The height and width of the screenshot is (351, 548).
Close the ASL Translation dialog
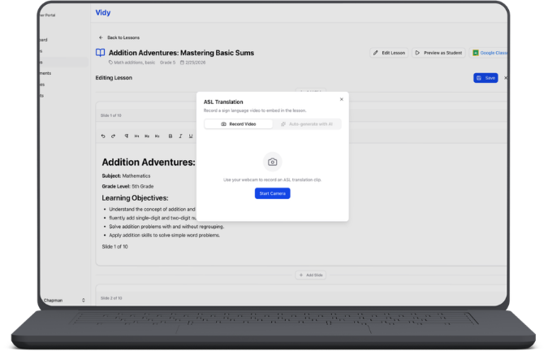point(342,100)
